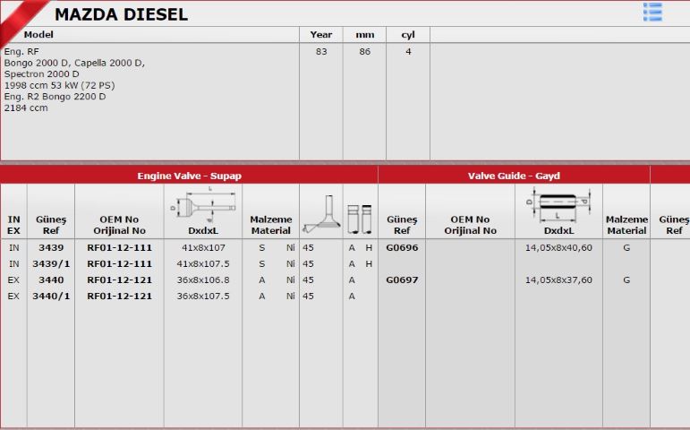
Task: Click the engine valve dimension diagram icon
Action: coord(203,205)
